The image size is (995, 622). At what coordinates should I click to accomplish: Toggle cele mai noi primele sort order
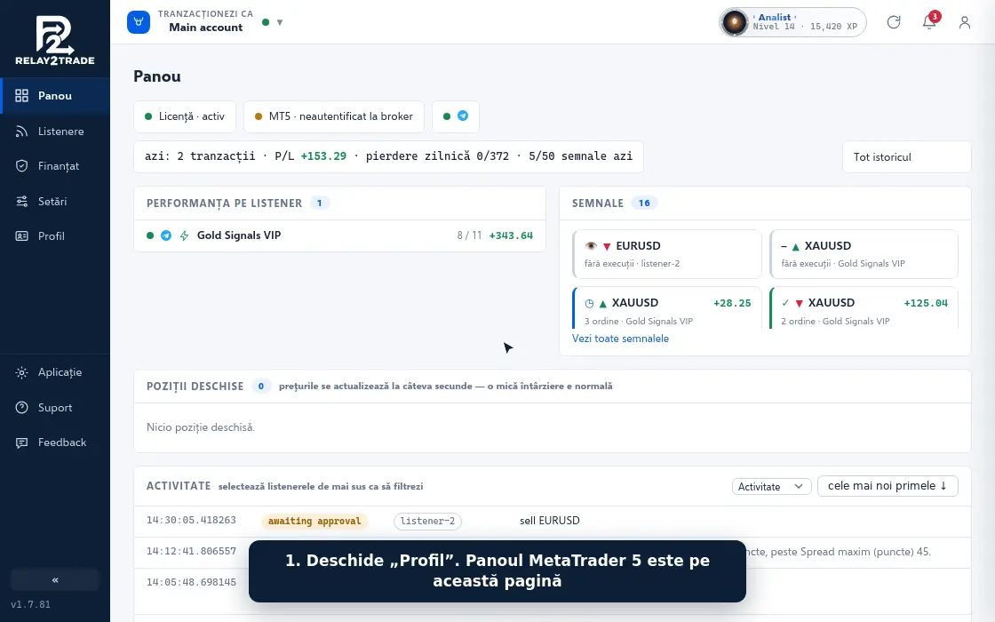888,486
